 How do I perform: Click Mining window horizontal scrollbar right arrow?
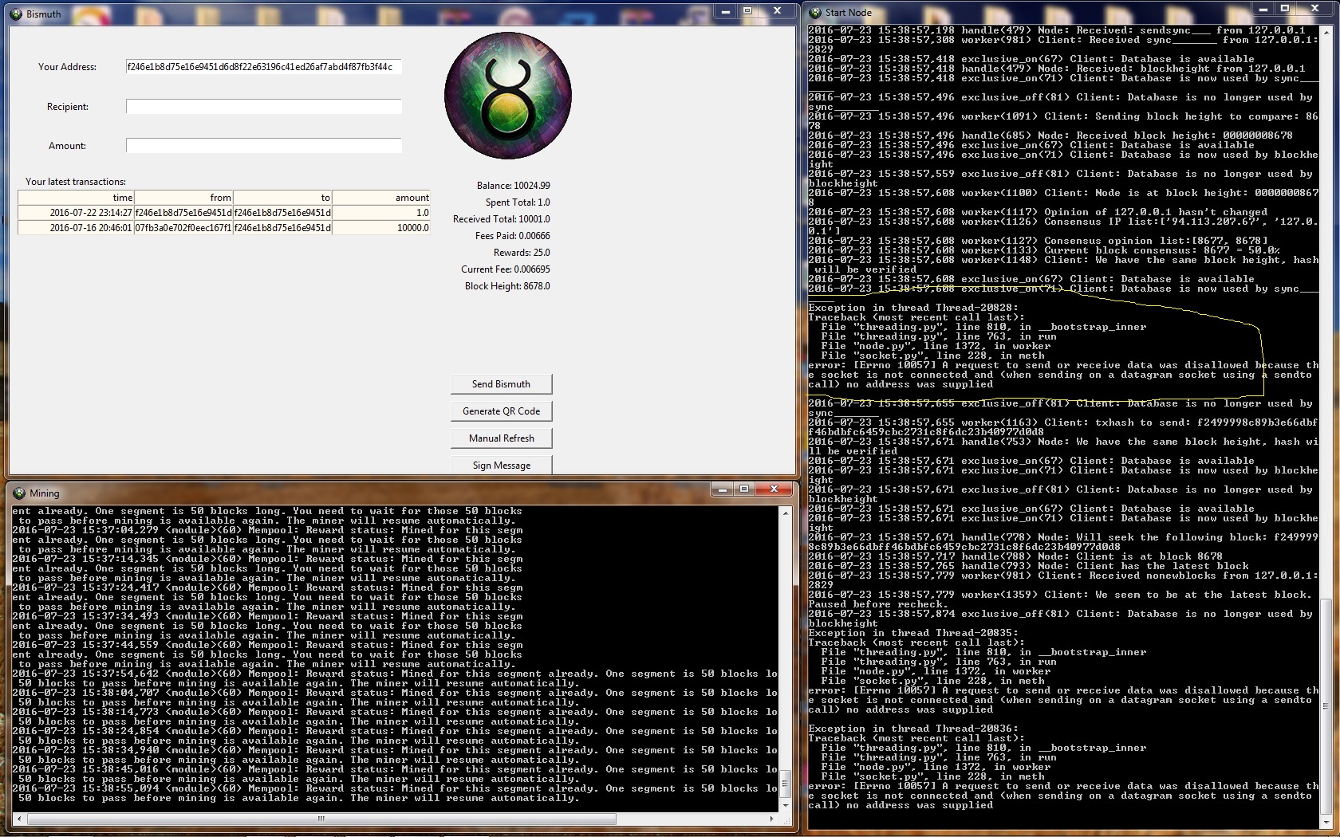771,819
